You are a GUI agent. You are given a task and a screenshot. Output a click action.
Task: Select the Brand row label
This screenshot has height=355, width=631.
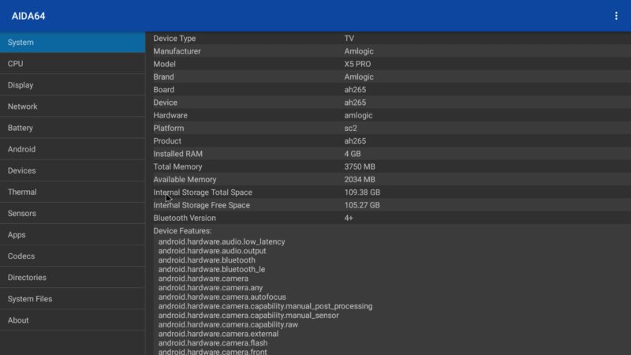pyautogui.click(x=163, y=77)
